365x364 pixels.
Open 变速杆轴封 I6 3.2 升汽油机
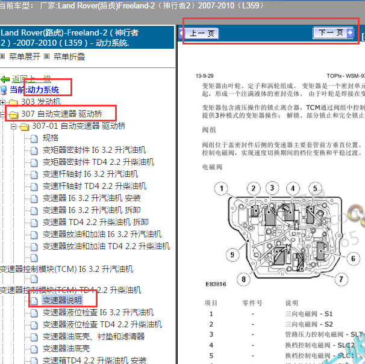90,174
